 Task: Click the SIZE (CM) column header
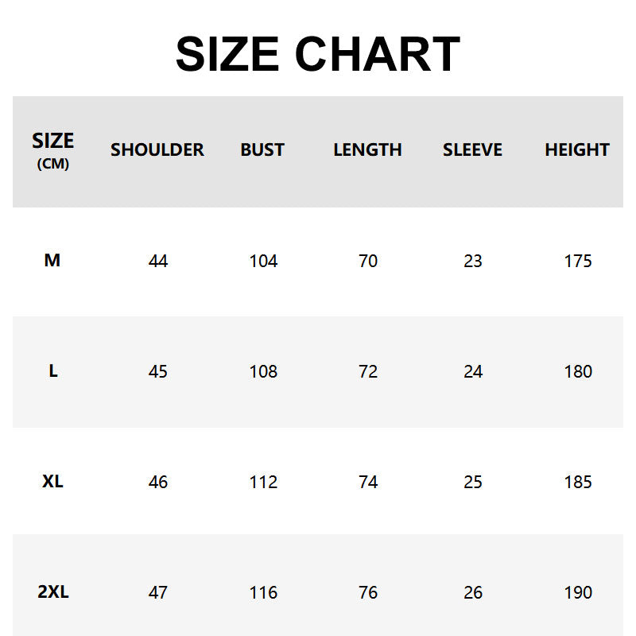pos(53,149)
